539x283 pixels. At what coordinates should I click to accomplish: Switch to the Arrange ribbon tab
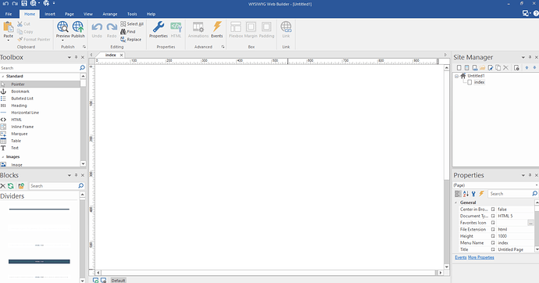click(x=110, y=14)
